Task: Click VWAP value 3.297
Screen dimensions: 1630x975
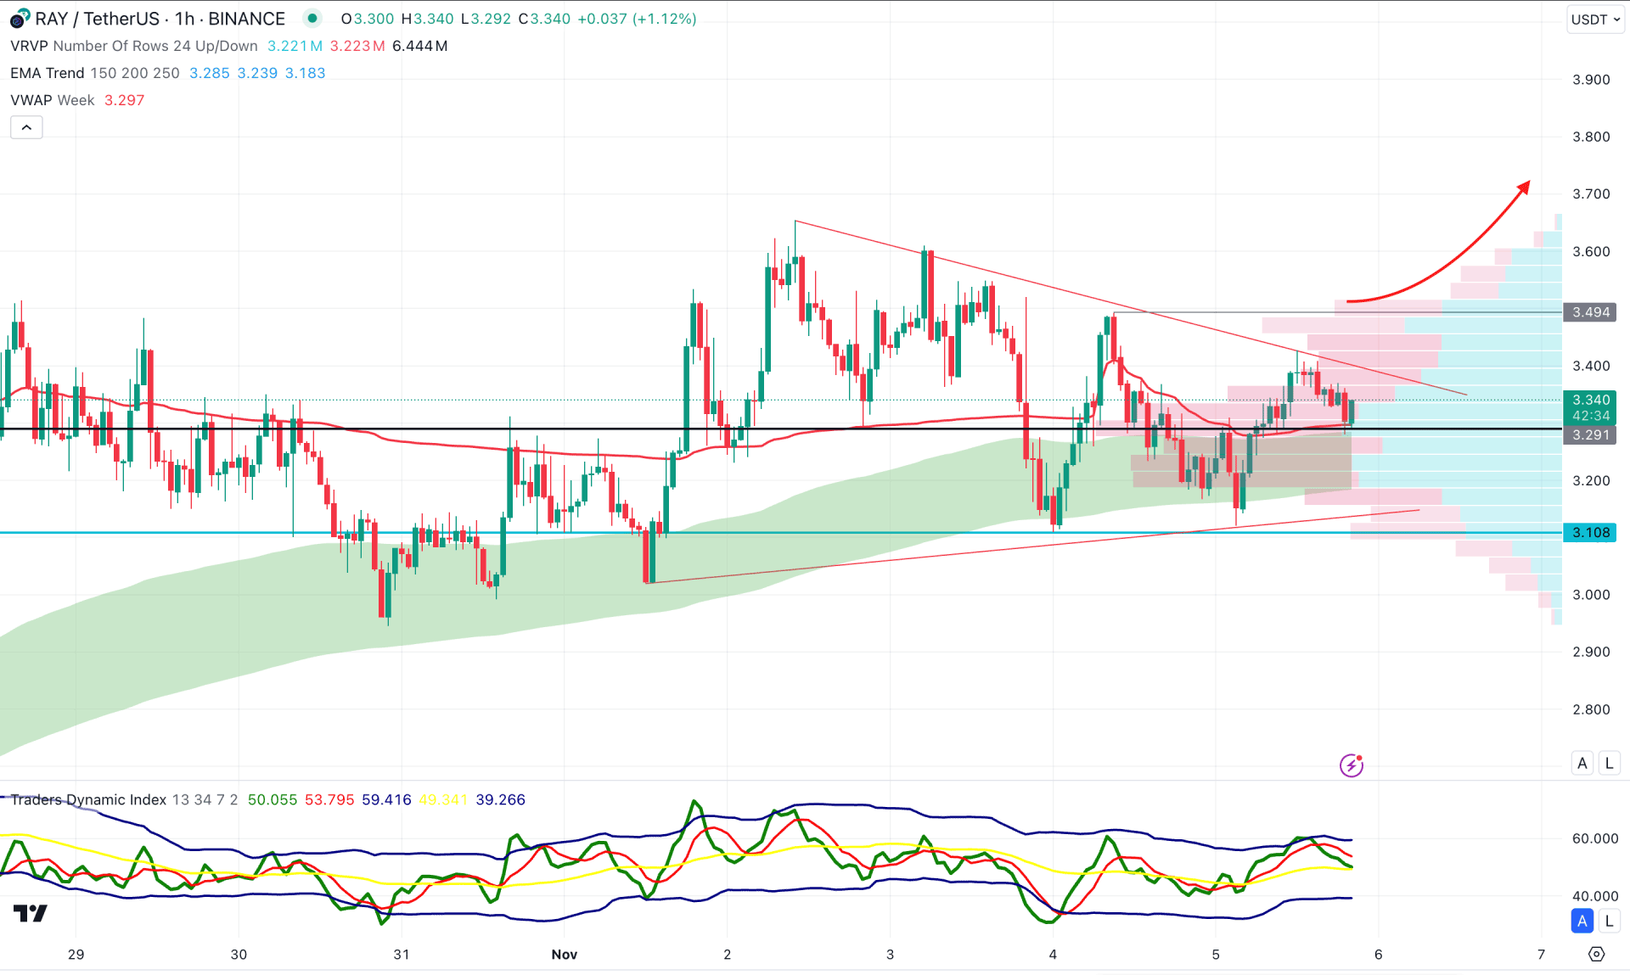Action: pos(124,100)
